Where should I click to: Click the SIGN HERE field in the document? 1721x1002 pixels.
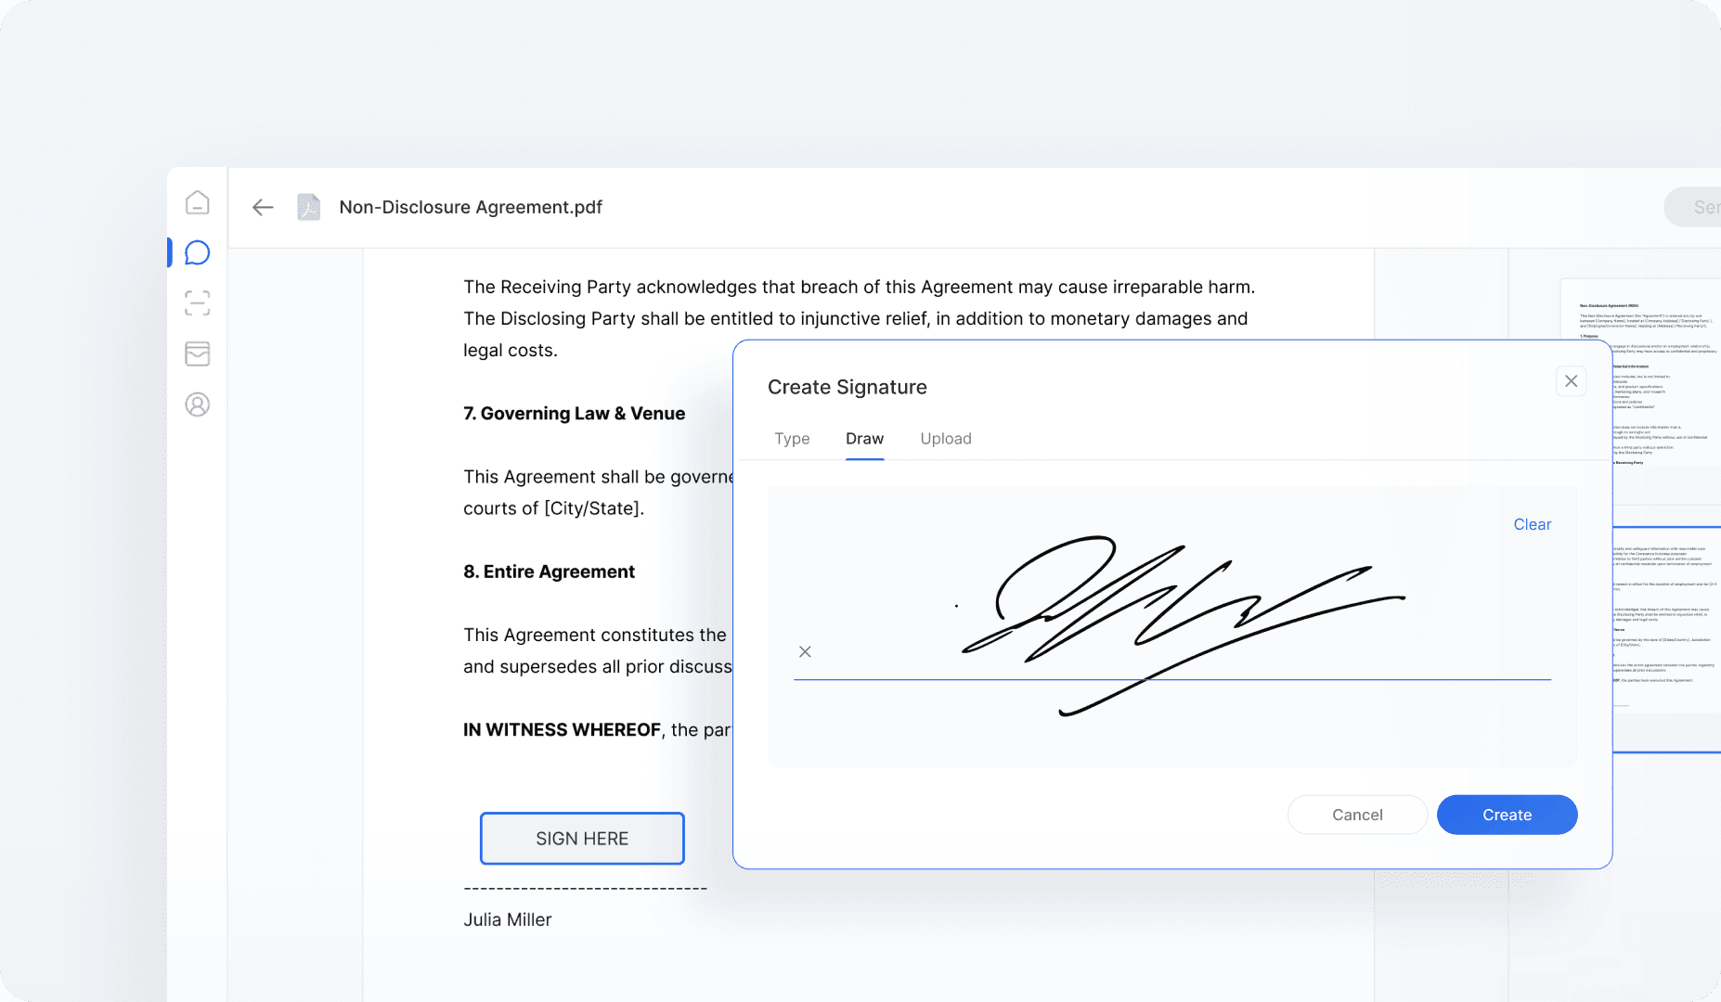(x=582, y=838)
